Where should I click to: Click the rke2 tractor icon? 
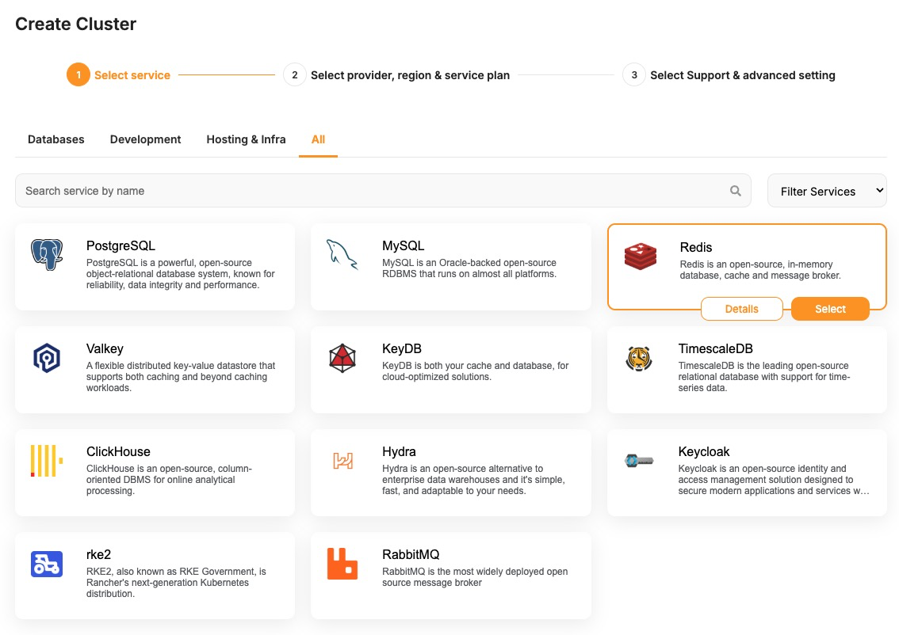pyautogui.click(x=47, y=564)
